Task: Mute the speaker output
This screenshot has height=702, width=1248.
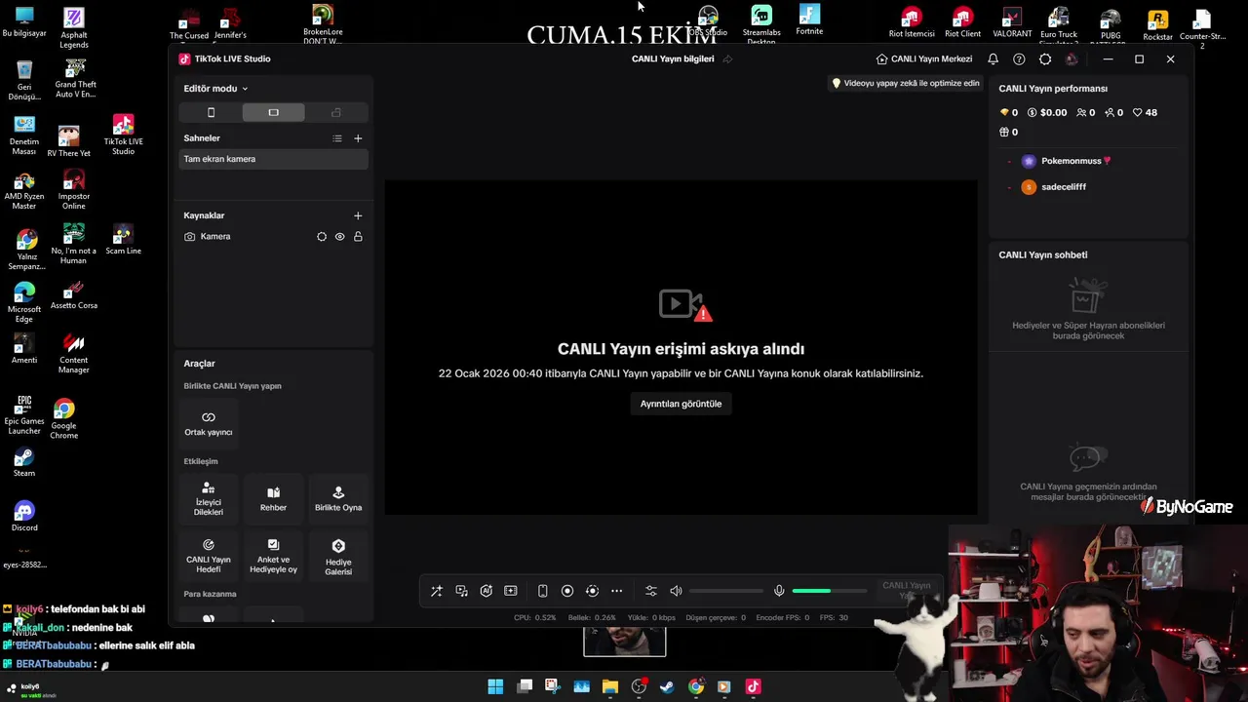Action: [676, 591]
